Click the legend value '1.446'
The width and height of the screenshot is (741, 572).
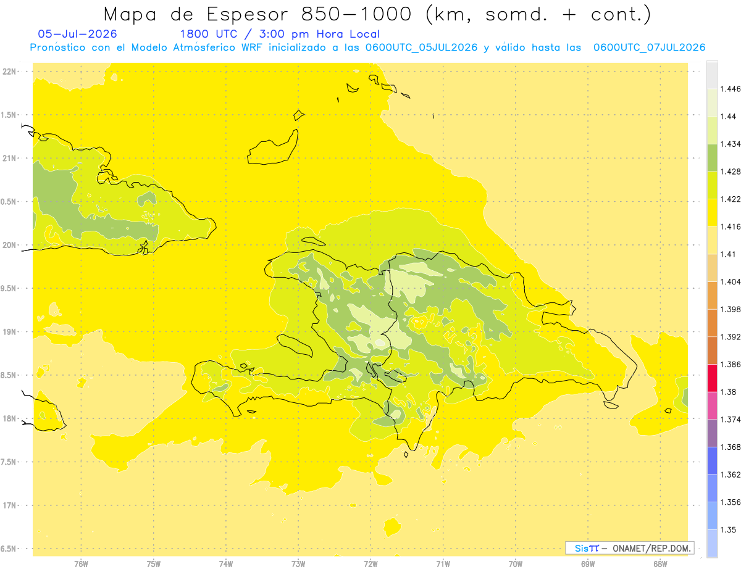coord(731,89)
